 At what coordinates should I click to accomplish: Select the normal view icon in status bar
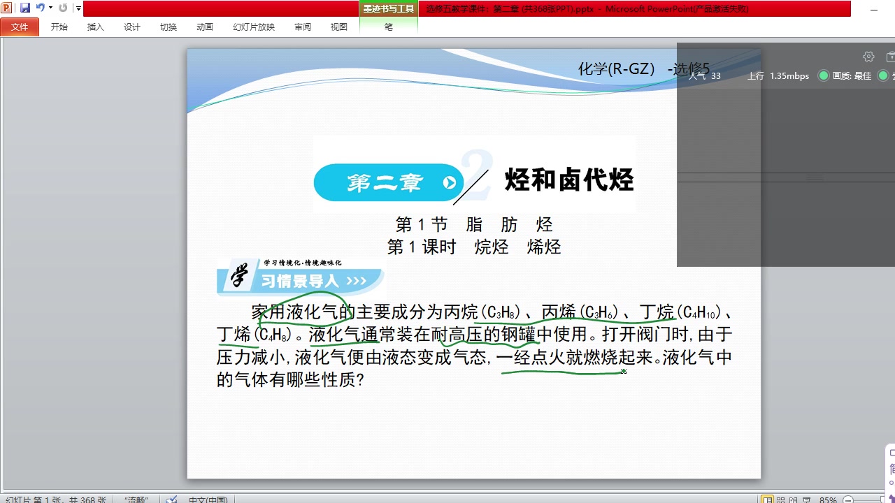(766, 497)
